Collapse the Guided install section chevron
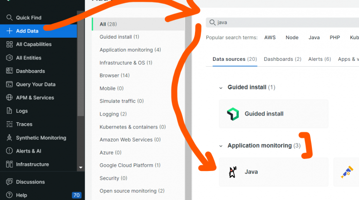This screenshot has height=200, width=359. tap(221, 88)
